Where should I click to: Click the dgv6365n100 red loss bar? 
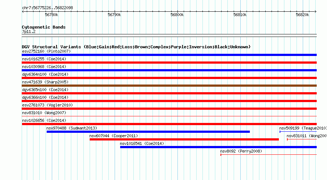click(x=169, y=93)
